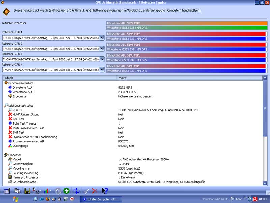The width and height of the screenshot is (270, 203).
Task: Click the Adob toolbar folder on taskbar
Action: [x=237, y=199]
